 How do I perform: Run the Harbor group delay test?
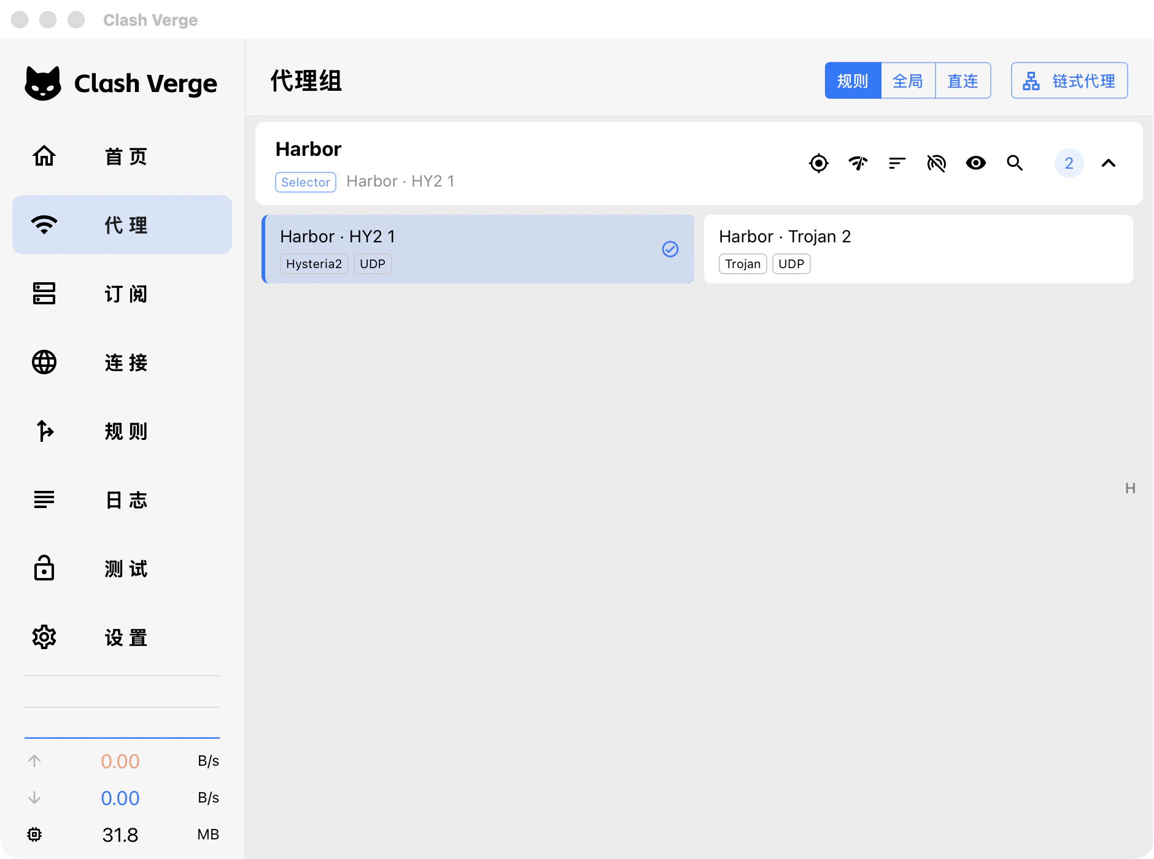point(858,163)
